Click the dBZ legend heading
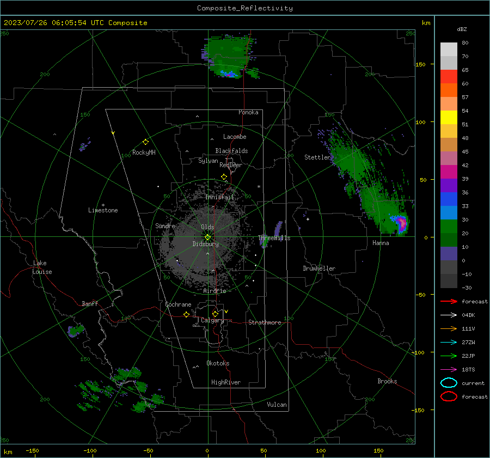The width and height of the screenshot is (490, 458). pyautogui.click(x=462, y=29)
